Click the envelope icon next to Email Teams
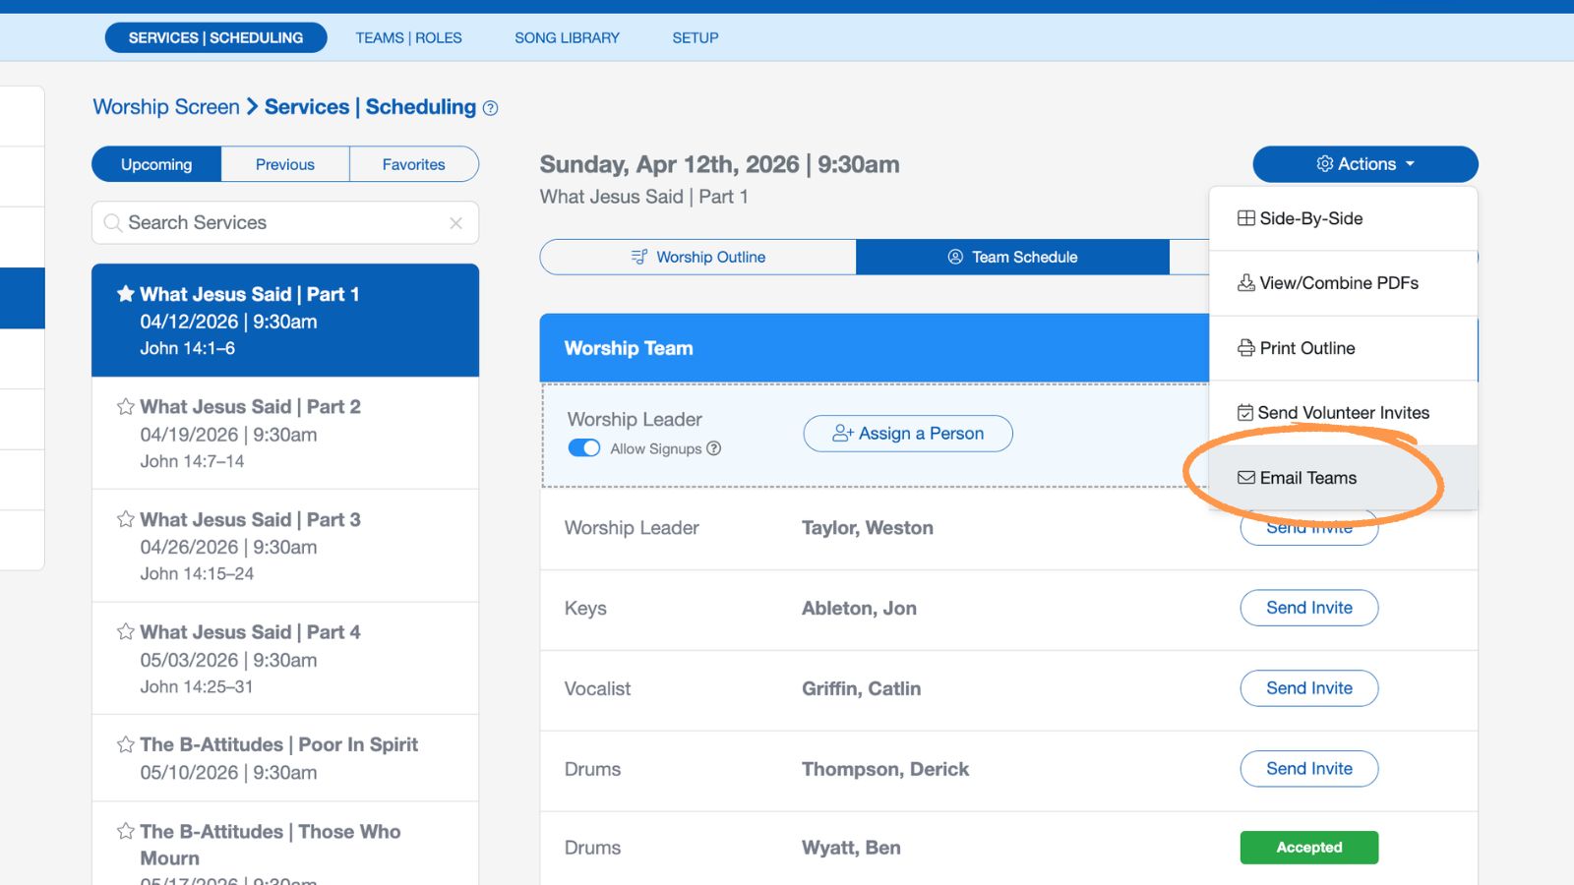 (x=1245, y=478)
